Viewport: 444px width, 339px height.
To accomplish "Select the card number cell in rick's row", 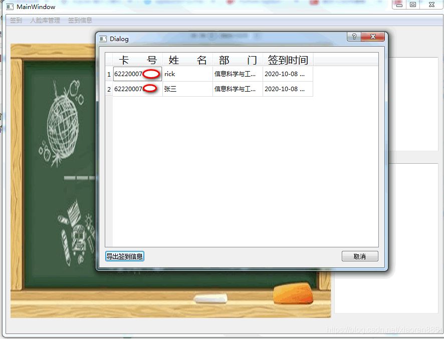I will [x=138, y=74].
